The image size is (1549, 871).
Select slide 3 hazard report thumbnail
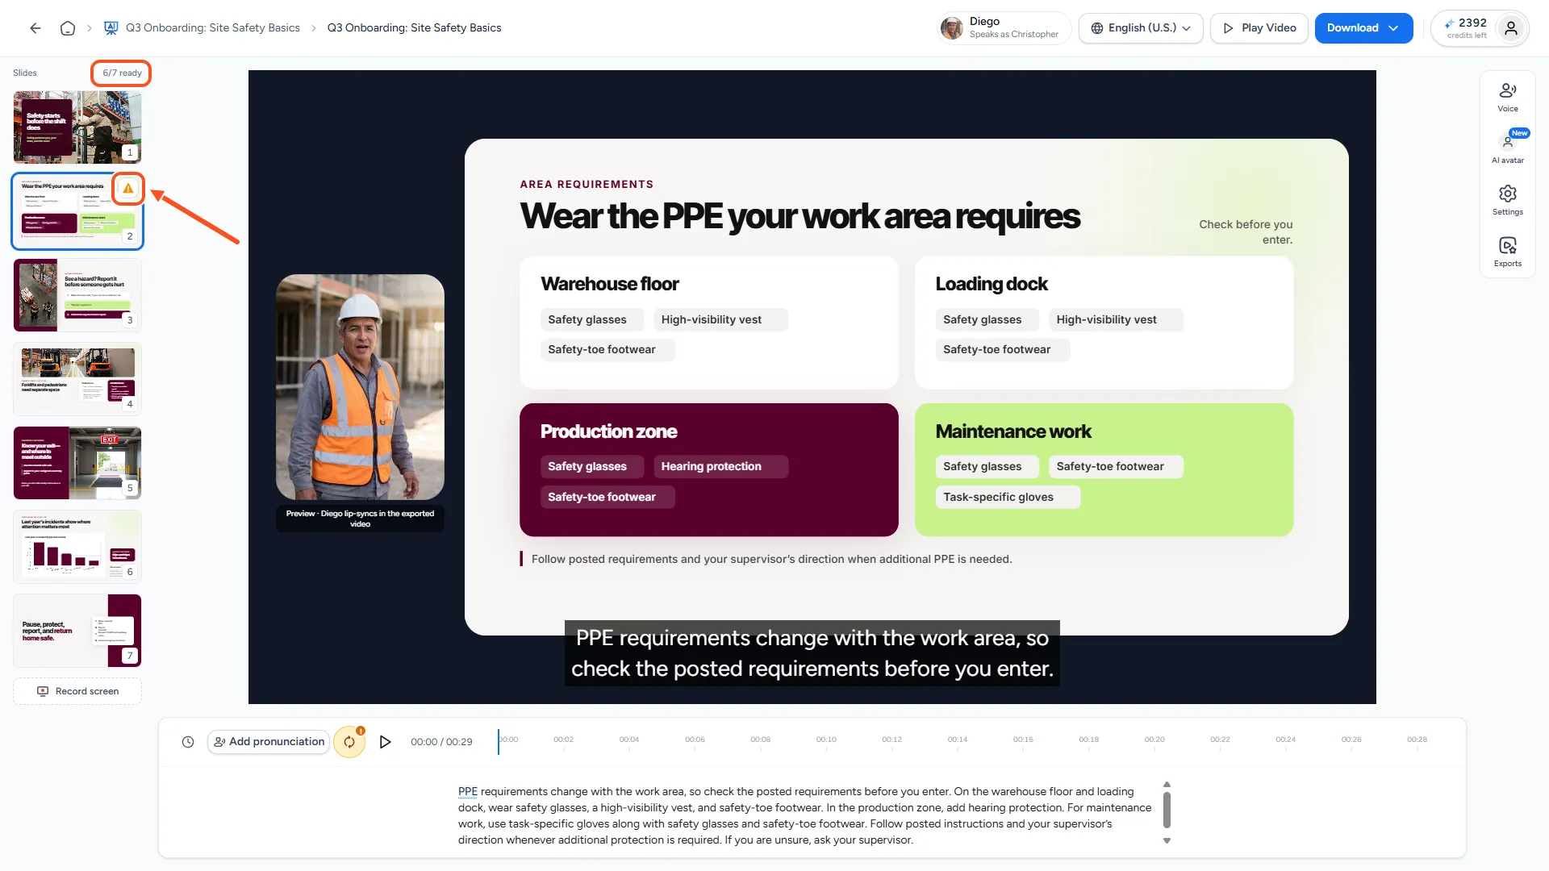[77, 295]
